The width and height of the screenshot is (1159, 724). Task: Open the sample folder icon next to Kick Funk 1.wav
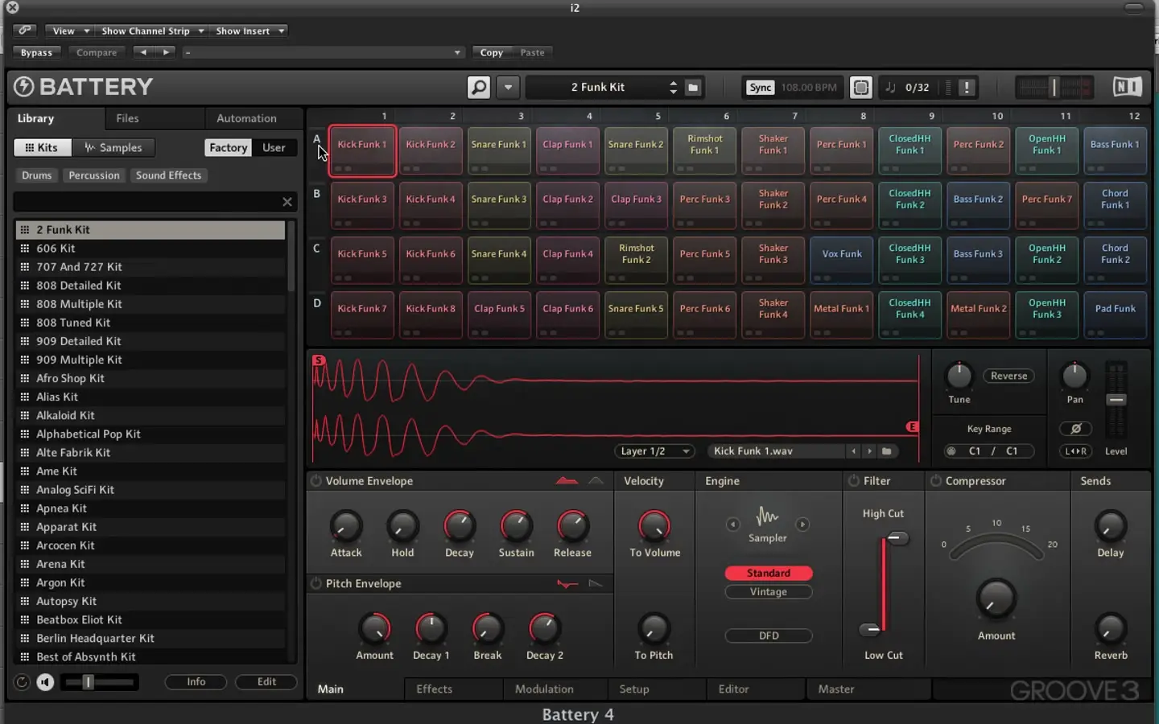887,451
